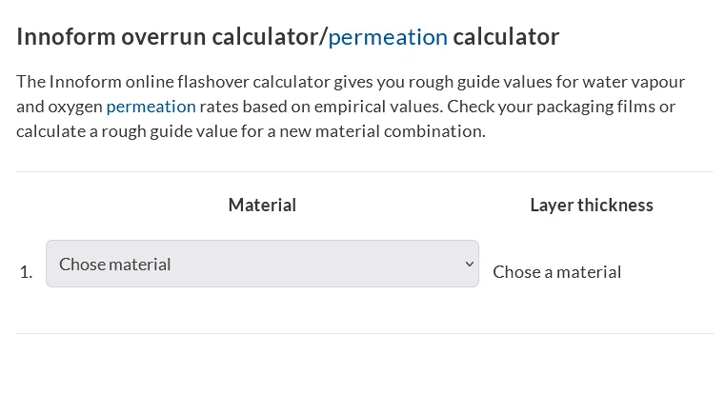Image resolution: width=725 pixels, height=393 pixels.
Task: Click the chevron arrow of the material select
Action: pos(468,264)
